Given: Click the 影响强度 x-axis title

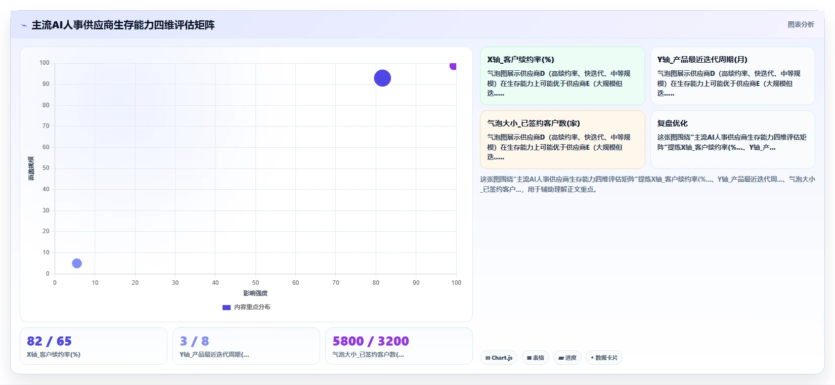Looking at the screenshot, I should (255, 293).
